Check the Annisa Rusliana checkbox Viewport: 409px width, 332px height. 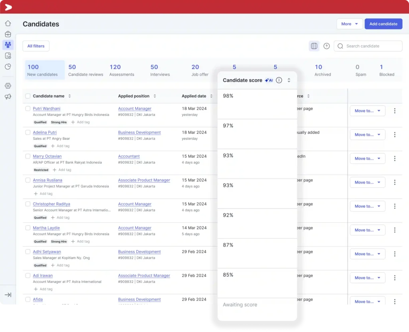(x=28, y=180)
